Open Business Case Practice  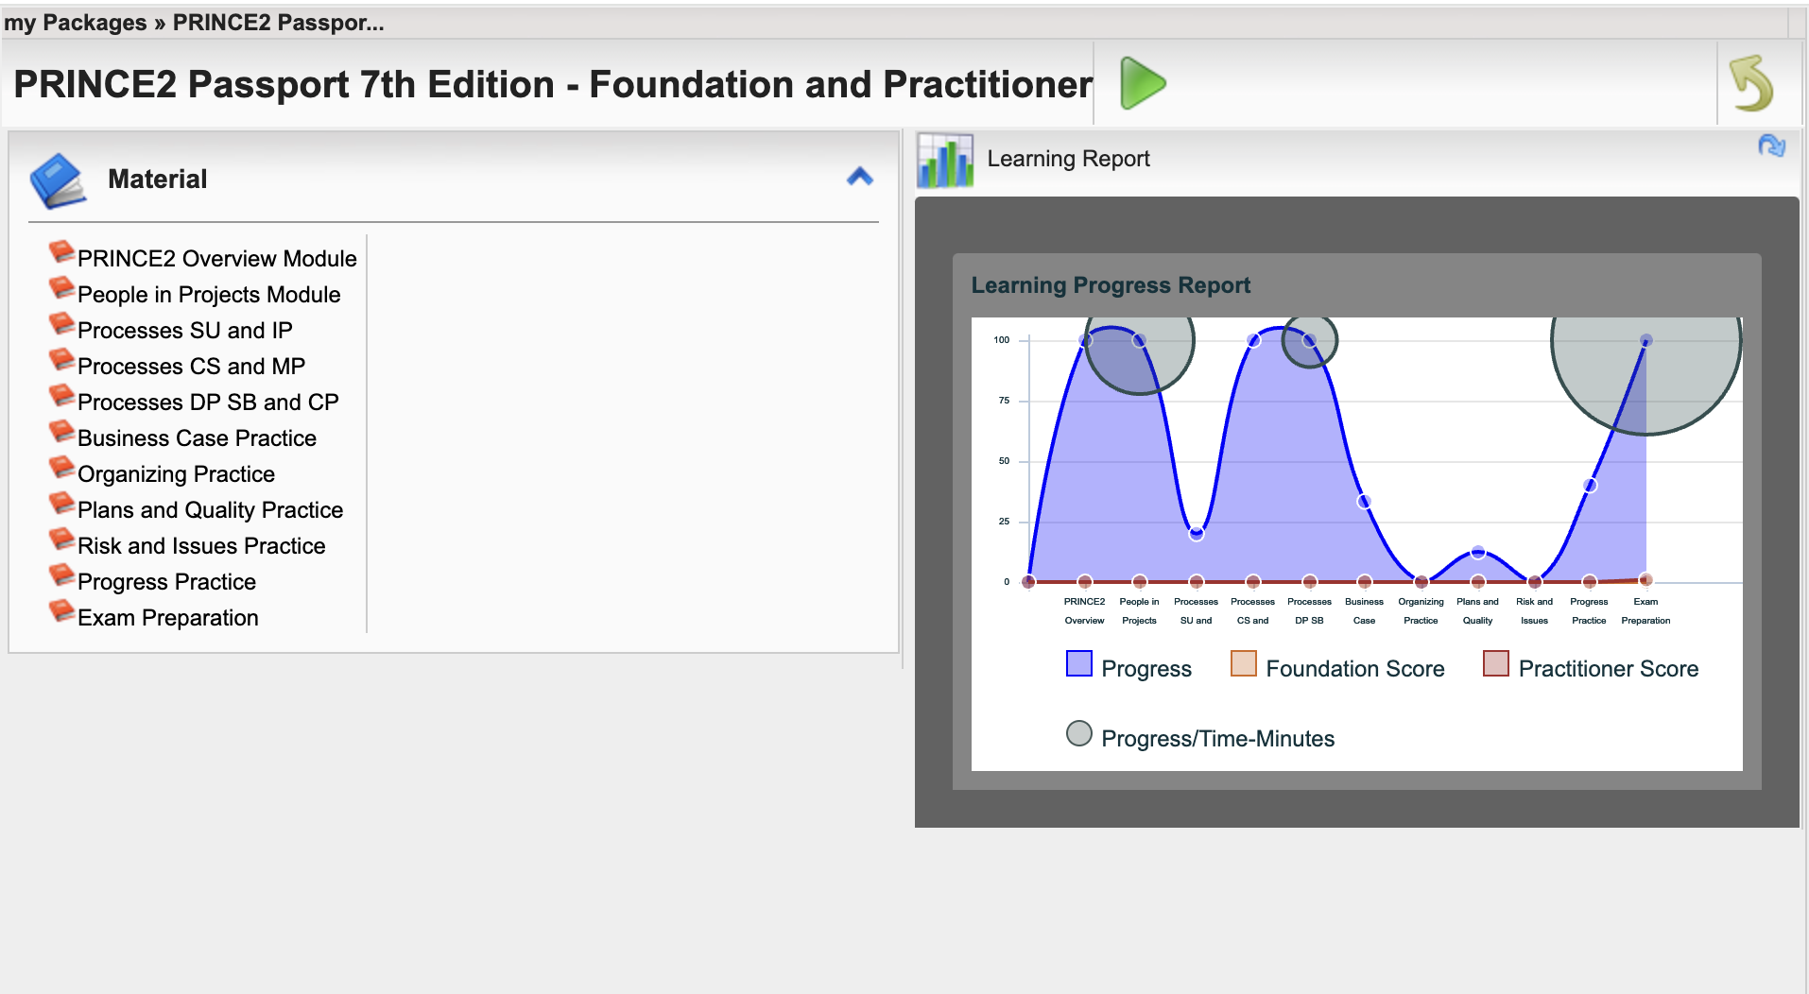pyautogui.click(x=197, y=438)
